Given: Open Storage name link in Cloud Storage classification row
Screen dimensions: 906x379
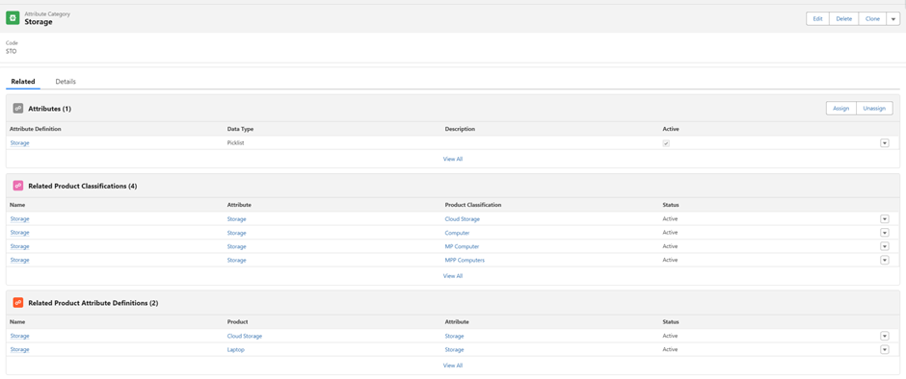Looking at the screenshot, I should (19, 219).
